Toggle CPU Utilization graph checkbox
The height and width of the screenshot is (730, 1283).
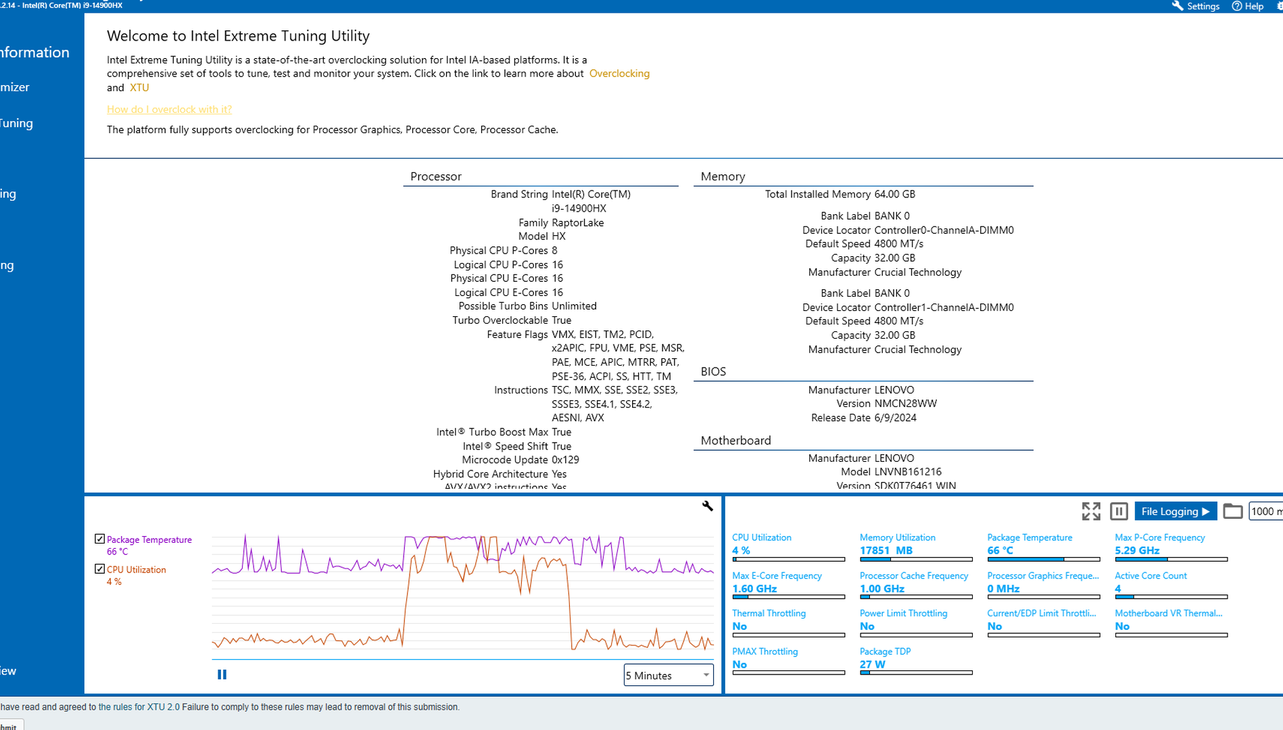click(100, 568)
